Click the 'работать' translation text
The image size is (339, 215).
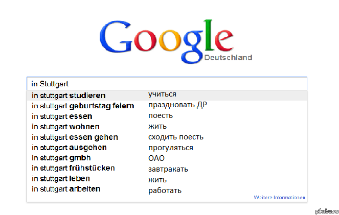165,191
